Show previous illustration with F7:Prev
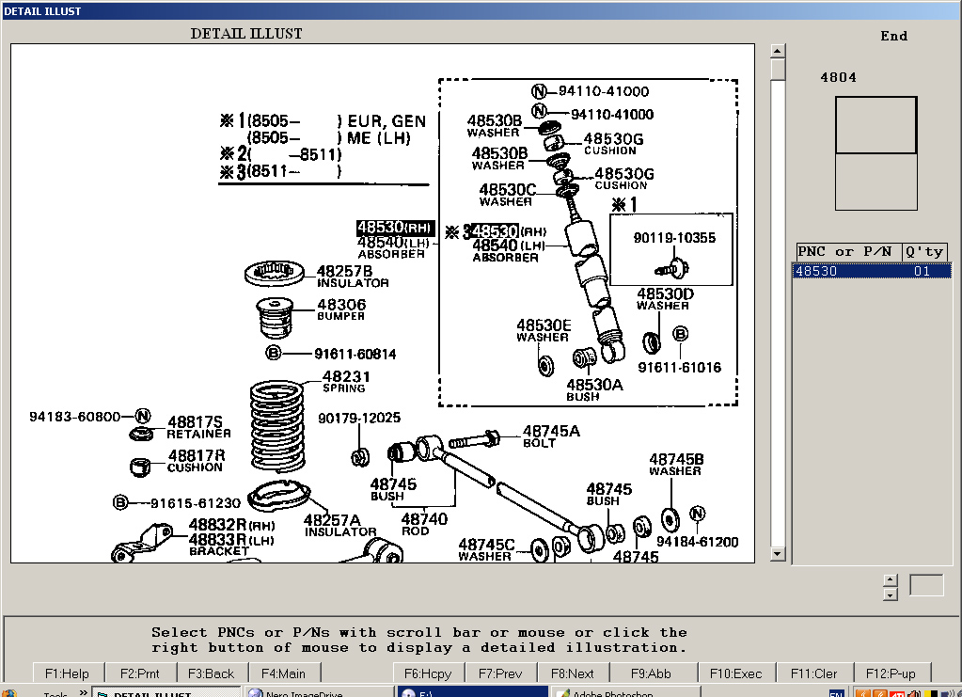The image size is (962, 697). point(500,673)
